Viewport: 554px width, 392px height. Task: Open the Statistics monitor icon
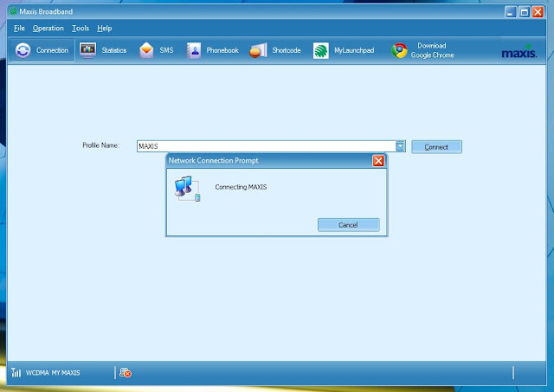point(87,50)
